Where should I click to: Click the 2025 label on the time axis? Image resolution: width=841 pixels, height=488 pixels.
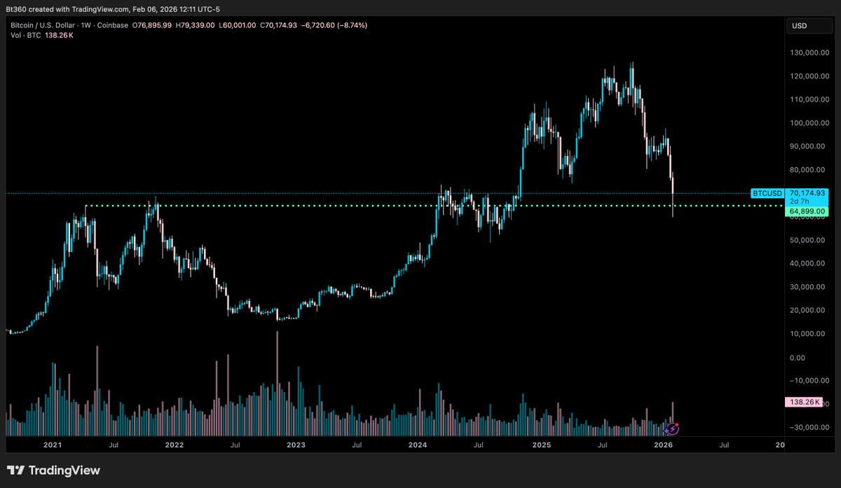click(x=541, y=445)
